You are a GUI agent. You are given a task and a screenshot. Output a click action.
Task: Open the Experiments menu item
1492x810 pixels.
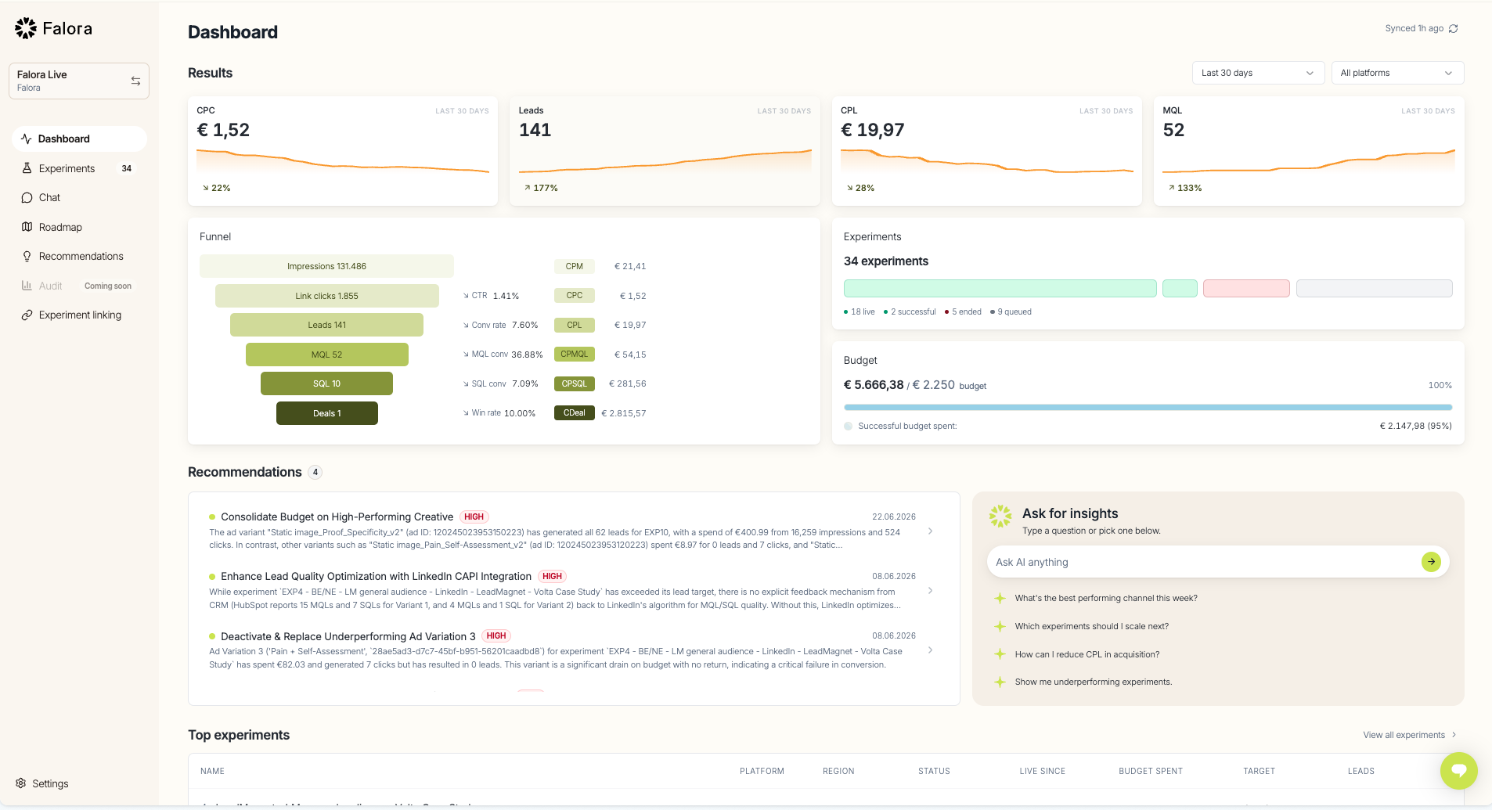pyautogui.click(x=79, y=168)
